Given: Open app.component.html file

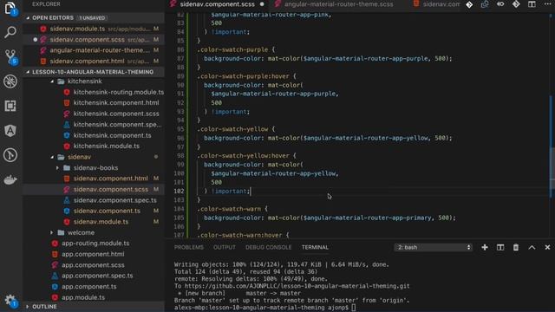Looking at the screenshot, I should click(94, 254).
